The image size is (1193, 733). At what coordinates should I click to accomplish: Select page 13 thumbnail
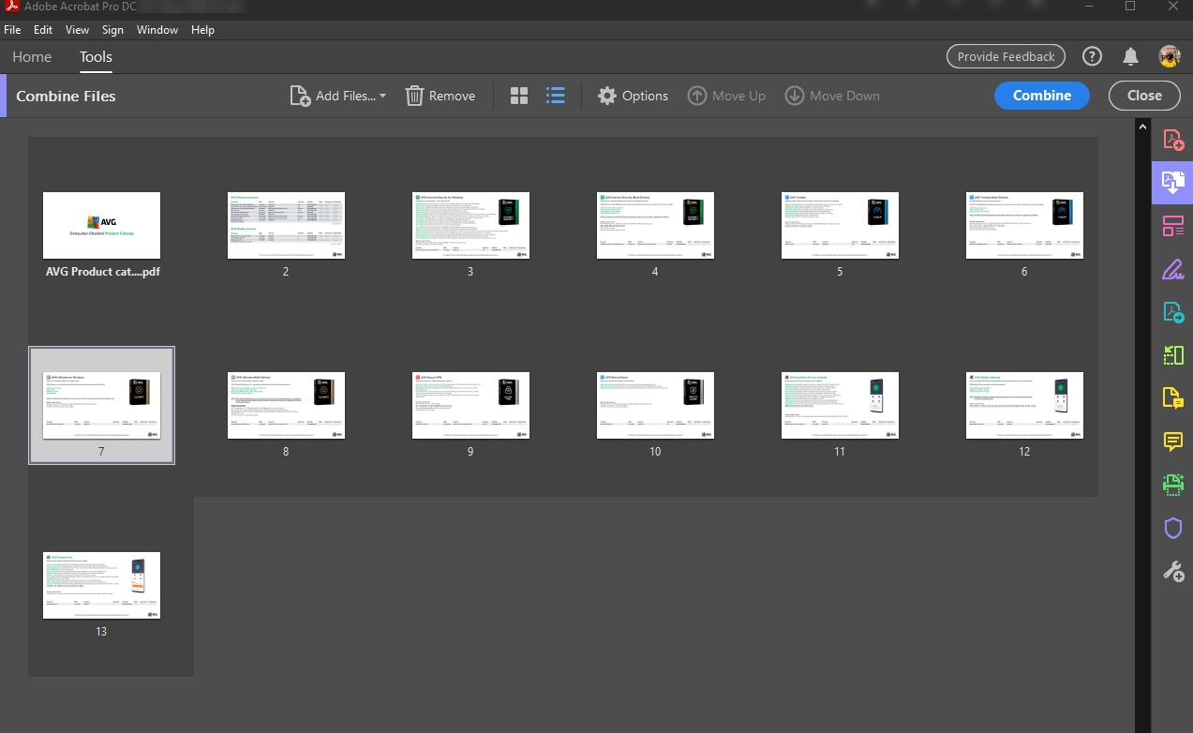101,585
